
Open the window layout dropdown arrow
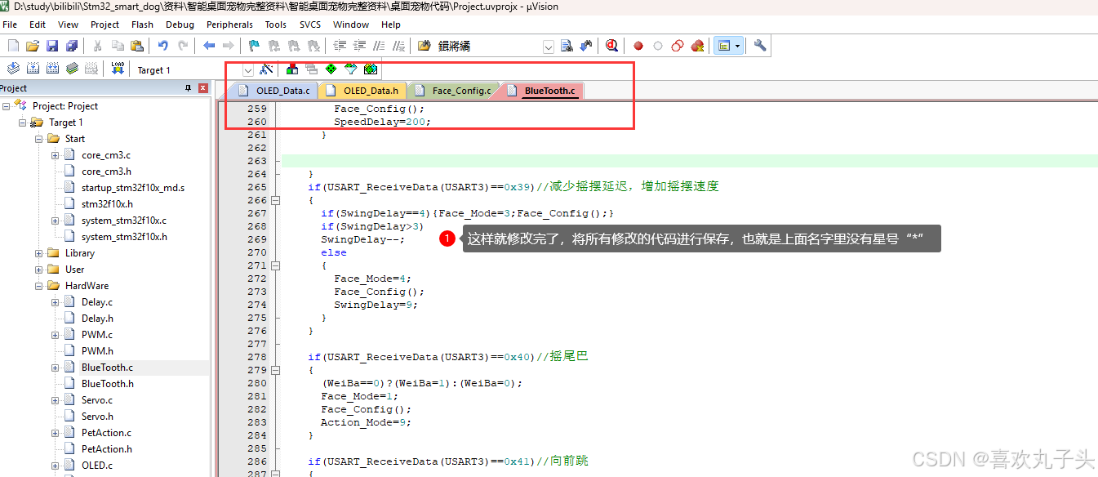[738, 46]
